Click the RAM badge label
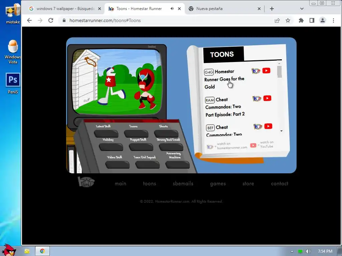 (210, 100)
